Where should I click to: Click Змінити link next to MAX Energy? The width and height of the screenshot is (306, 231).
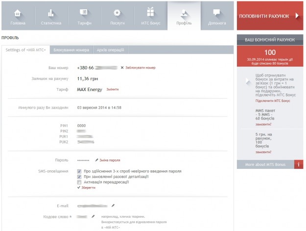coord(112,90)
